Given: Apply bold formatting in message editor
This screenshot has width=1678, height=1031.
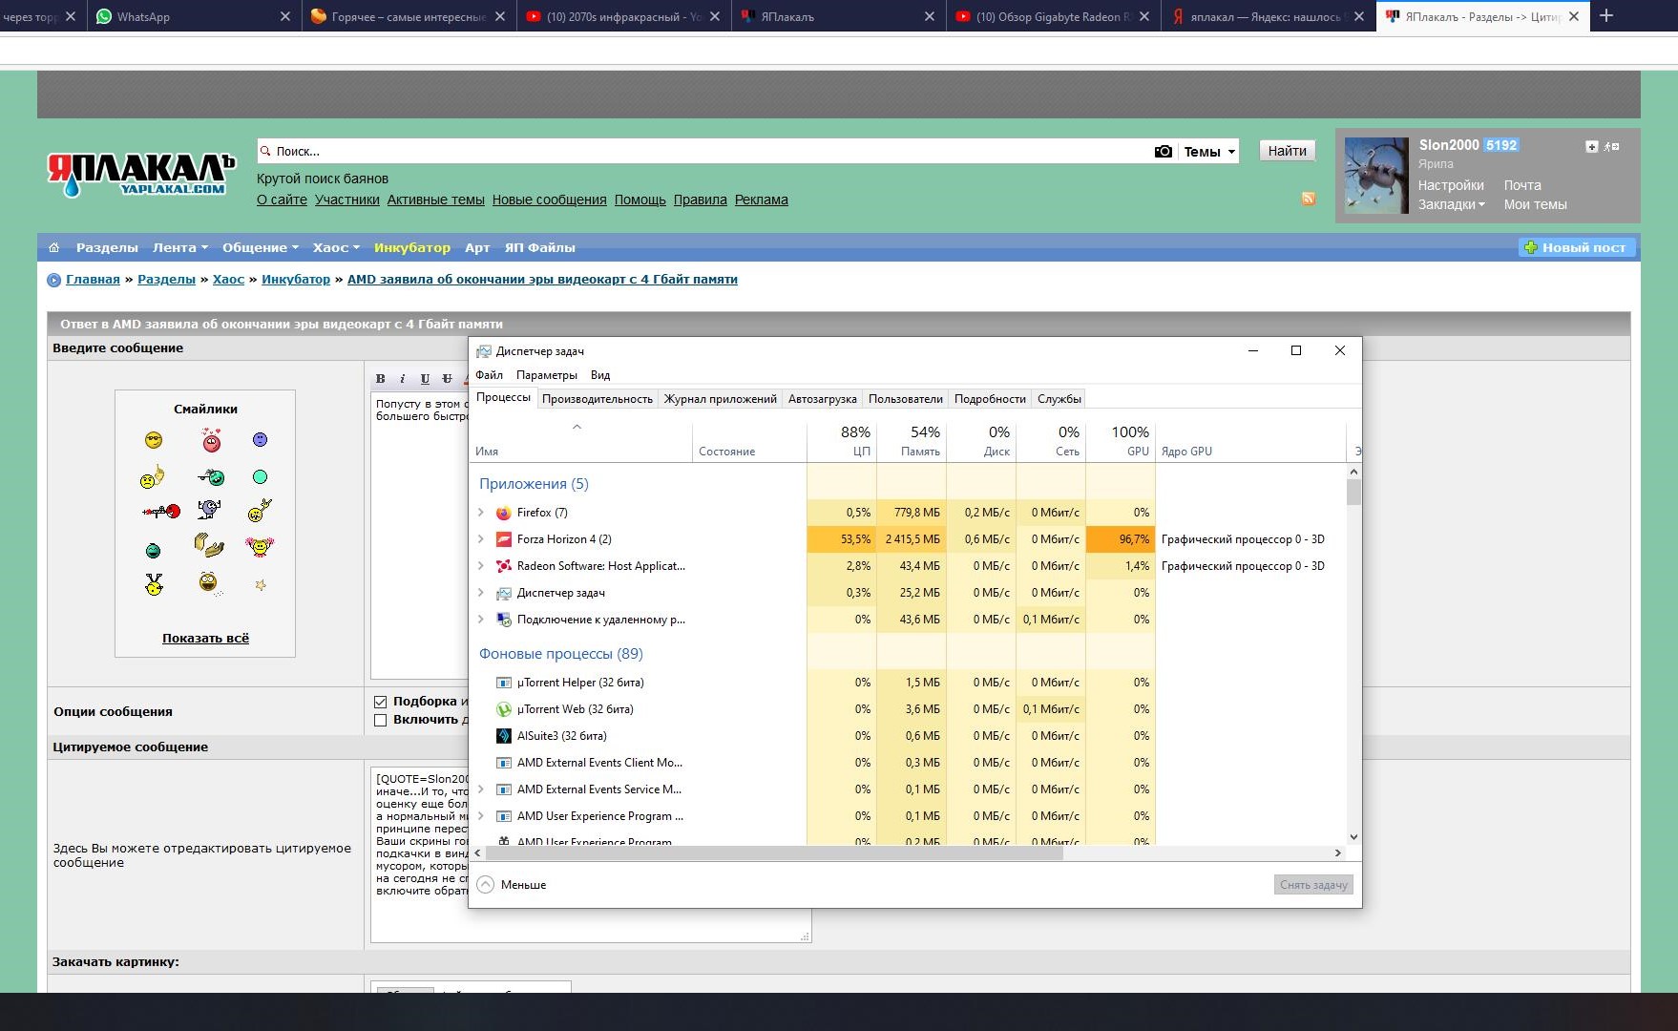Looking at the screenshot, I should click(x=381, y=379).
